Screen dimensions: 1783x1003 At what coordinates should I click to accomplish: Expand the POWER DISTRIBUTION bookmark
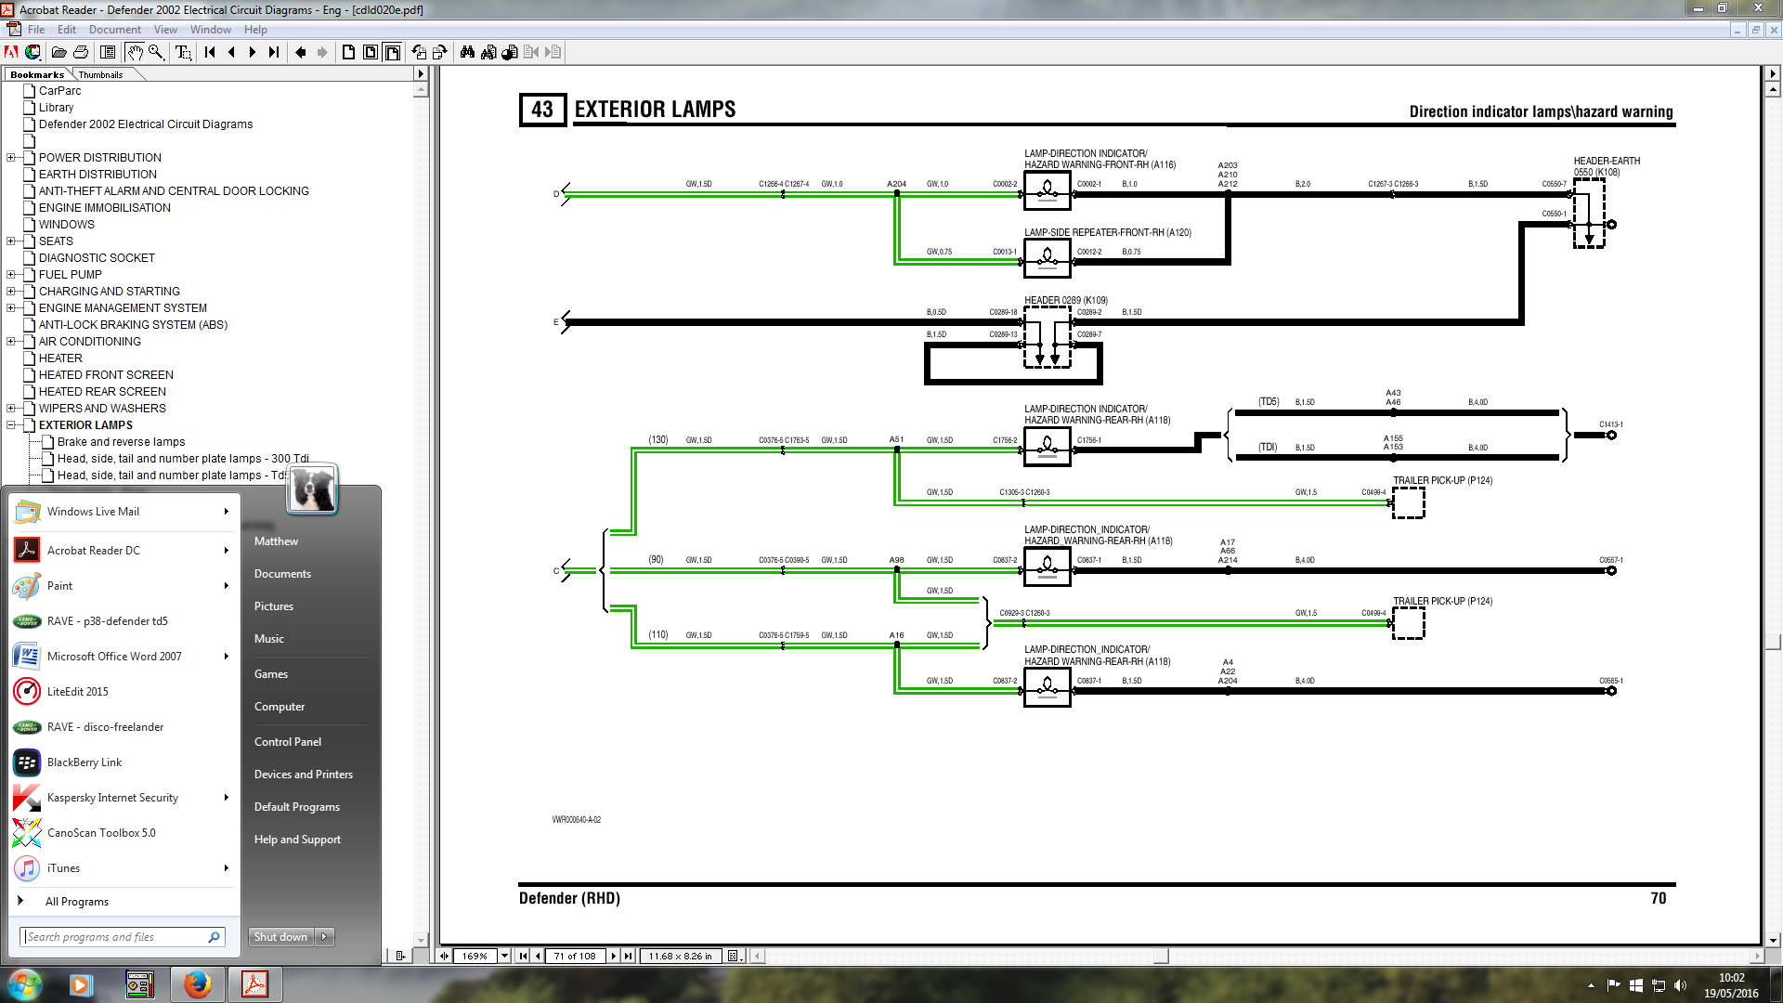[x=11, y=158]
